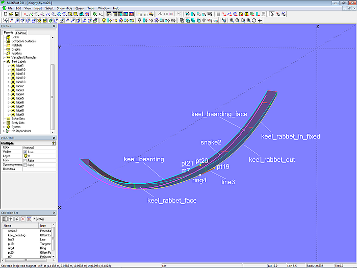Click the rotate view circular arrow icon
Image resolution: width=357 pixels, height=268 pixels.
[253, 20]
